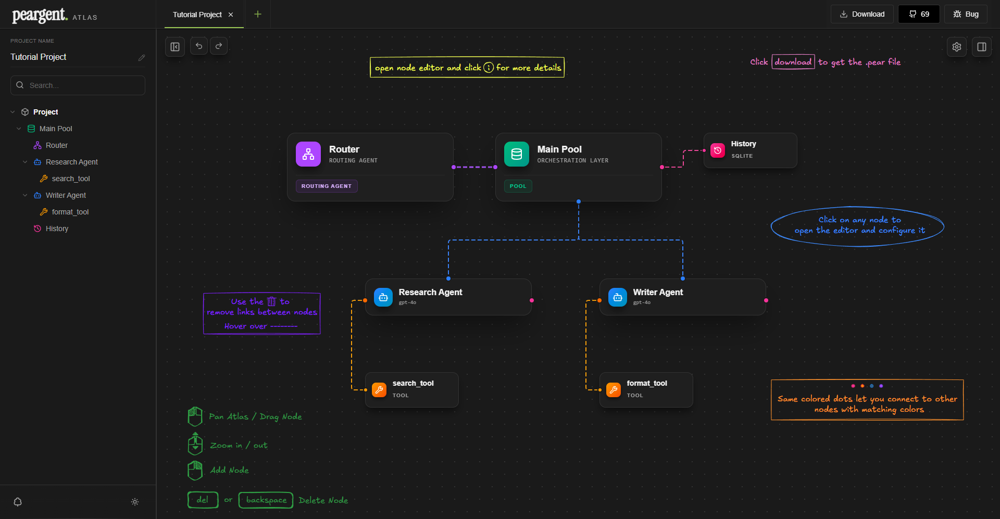Click the redo icon in the canvas toolbar

pyautogui.click(x=218, y=46)
